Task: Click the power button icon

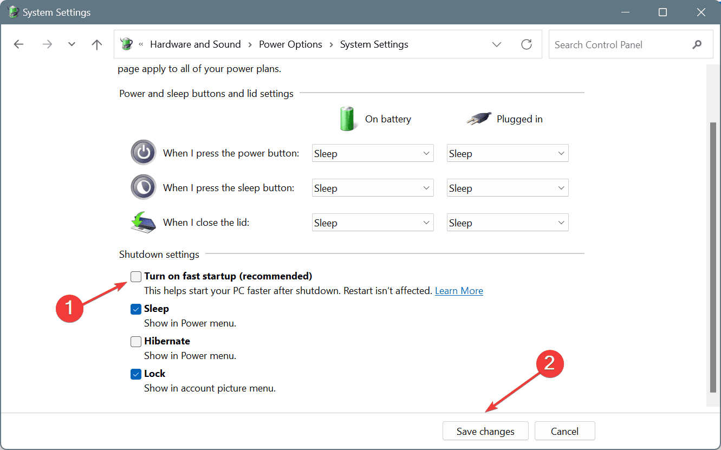Action: click(x=143, y=153)
